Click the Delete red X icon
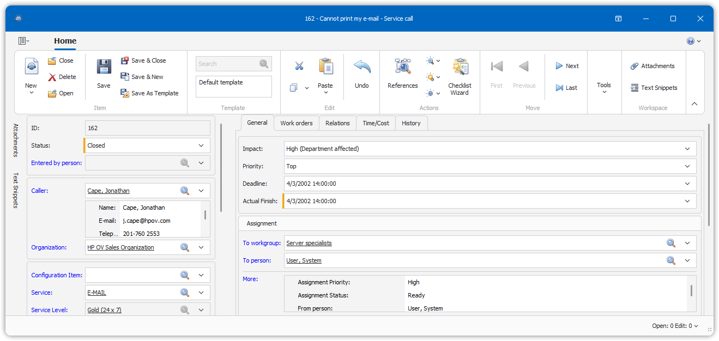Image resolution: width=719 pixels, height=341 pixels. (x=52, y=77)
